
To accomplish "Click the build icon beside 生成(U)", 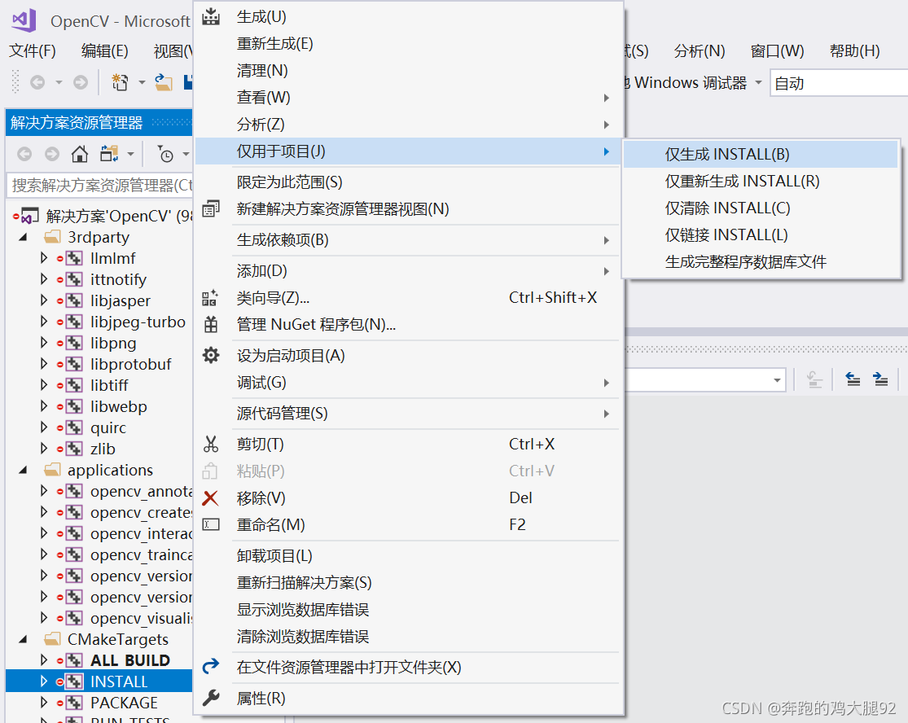I will [x=211, y=17].
